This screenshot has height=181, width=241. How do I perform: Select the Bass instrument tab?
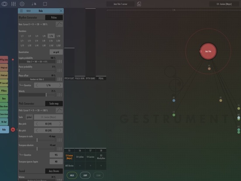(4, 98)
